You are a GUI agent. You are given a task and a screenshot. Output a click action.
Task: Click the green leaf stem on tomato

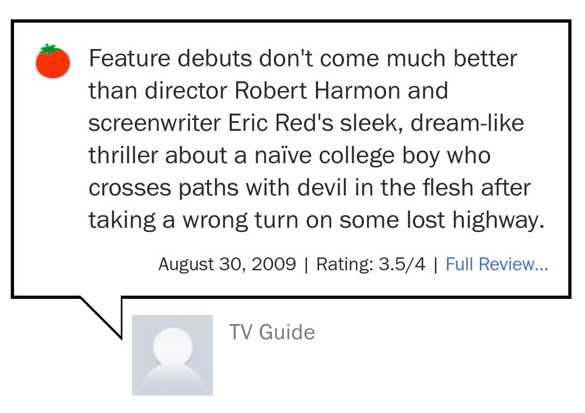click(x=50, y=49)
